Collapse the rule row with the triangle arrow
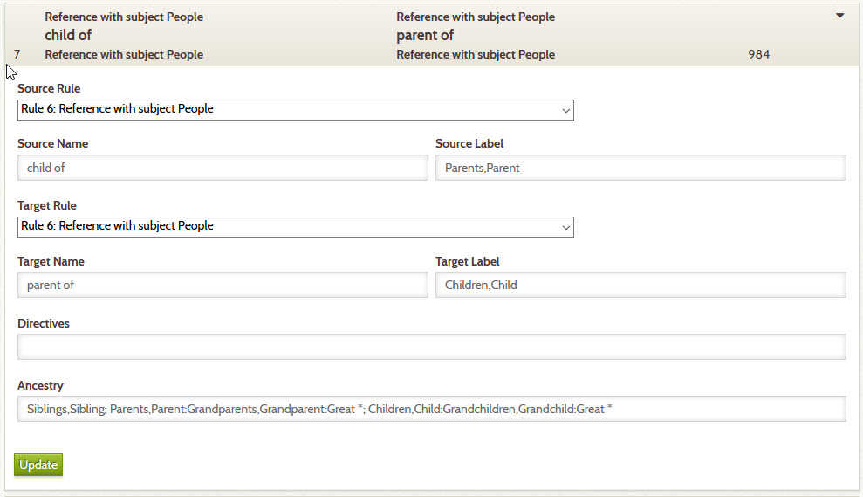 (840, 16)
